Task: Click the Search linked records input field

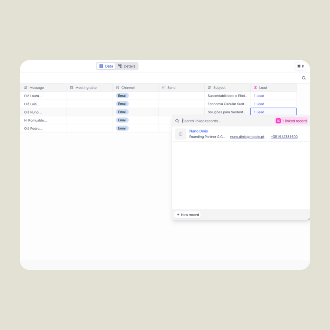Action: click(226, 121)
